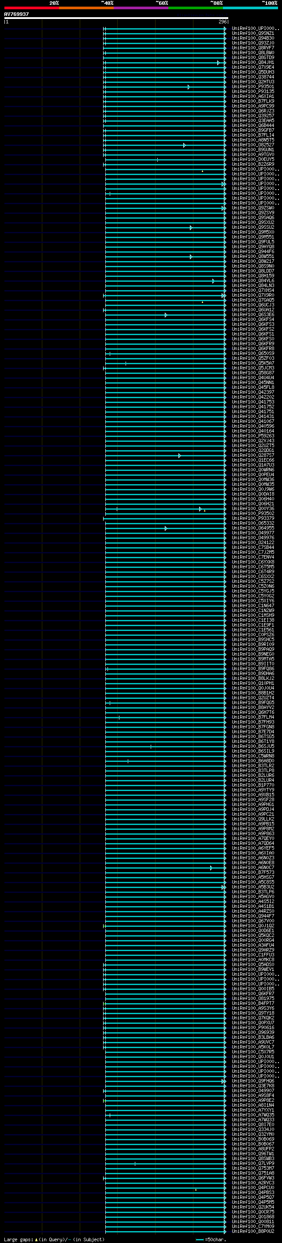The width and height of the screenshot is (282, 1243).
Task: Click the UniRef100_C7YM09 alignment bar
Action: 165,1227
